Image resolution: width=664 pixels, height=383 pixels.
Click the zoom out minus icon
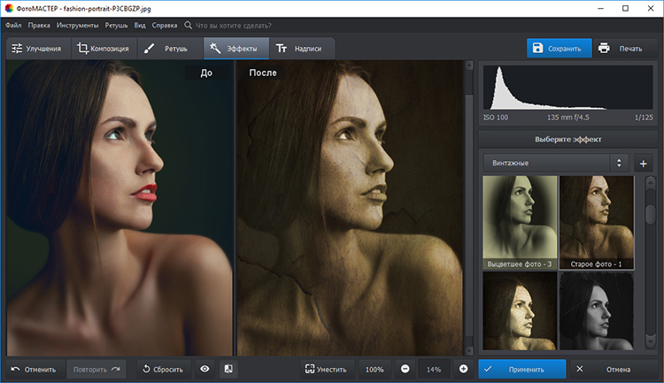405,369
